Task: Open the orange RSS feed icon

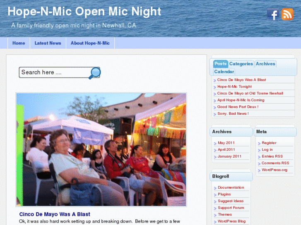Action: pyautogui.click(x=287, y=14)
